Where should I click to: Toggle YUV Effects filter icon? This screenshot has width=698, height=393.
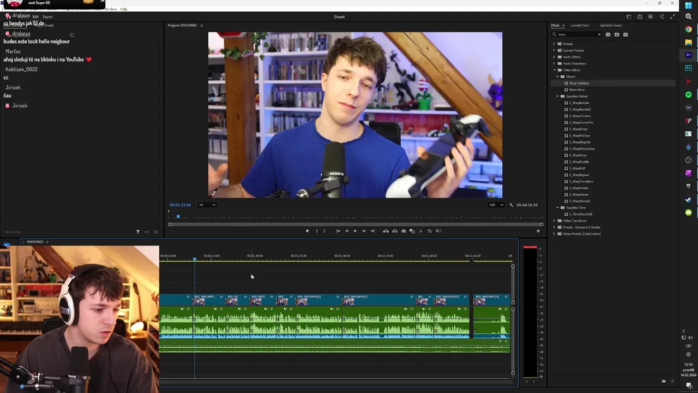pyautogui.click(x=625, y=34)
